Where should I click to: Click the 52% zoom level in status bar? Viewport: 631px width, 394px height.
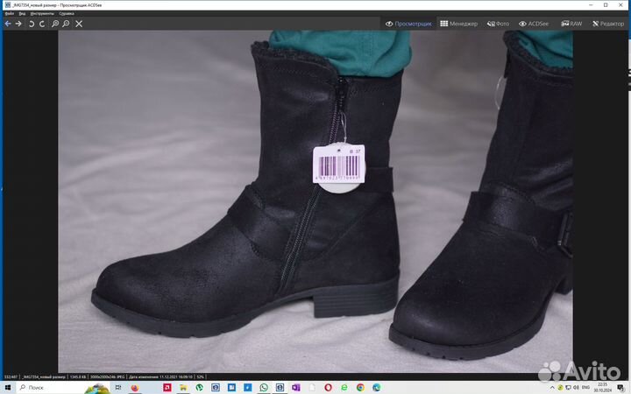(201, 377)
